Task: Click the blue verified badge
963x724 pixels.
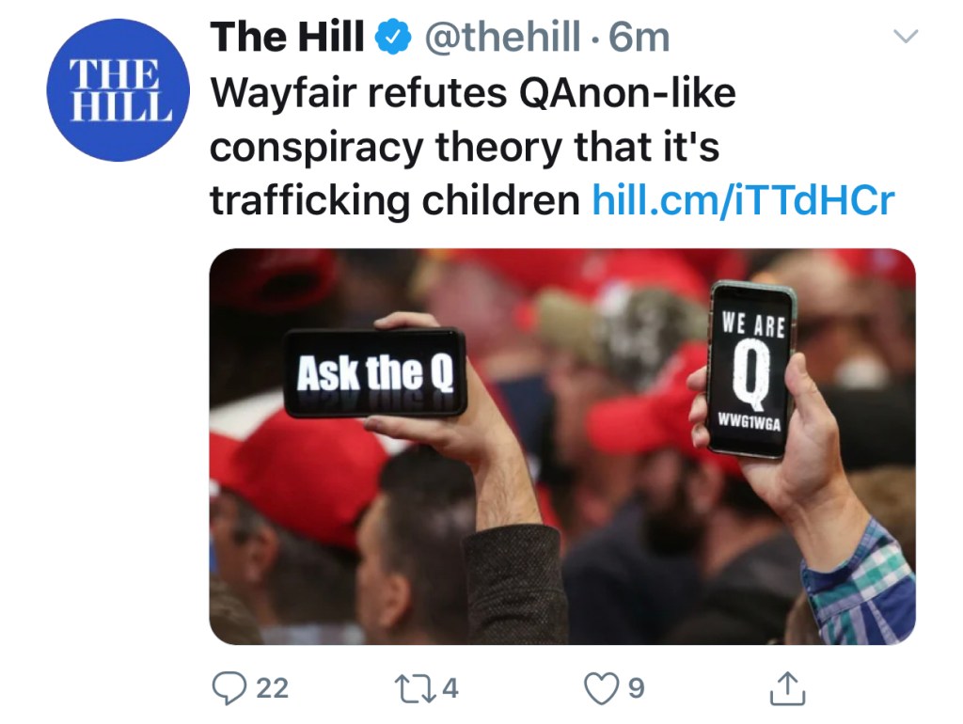Action: [x=393, y=37]
